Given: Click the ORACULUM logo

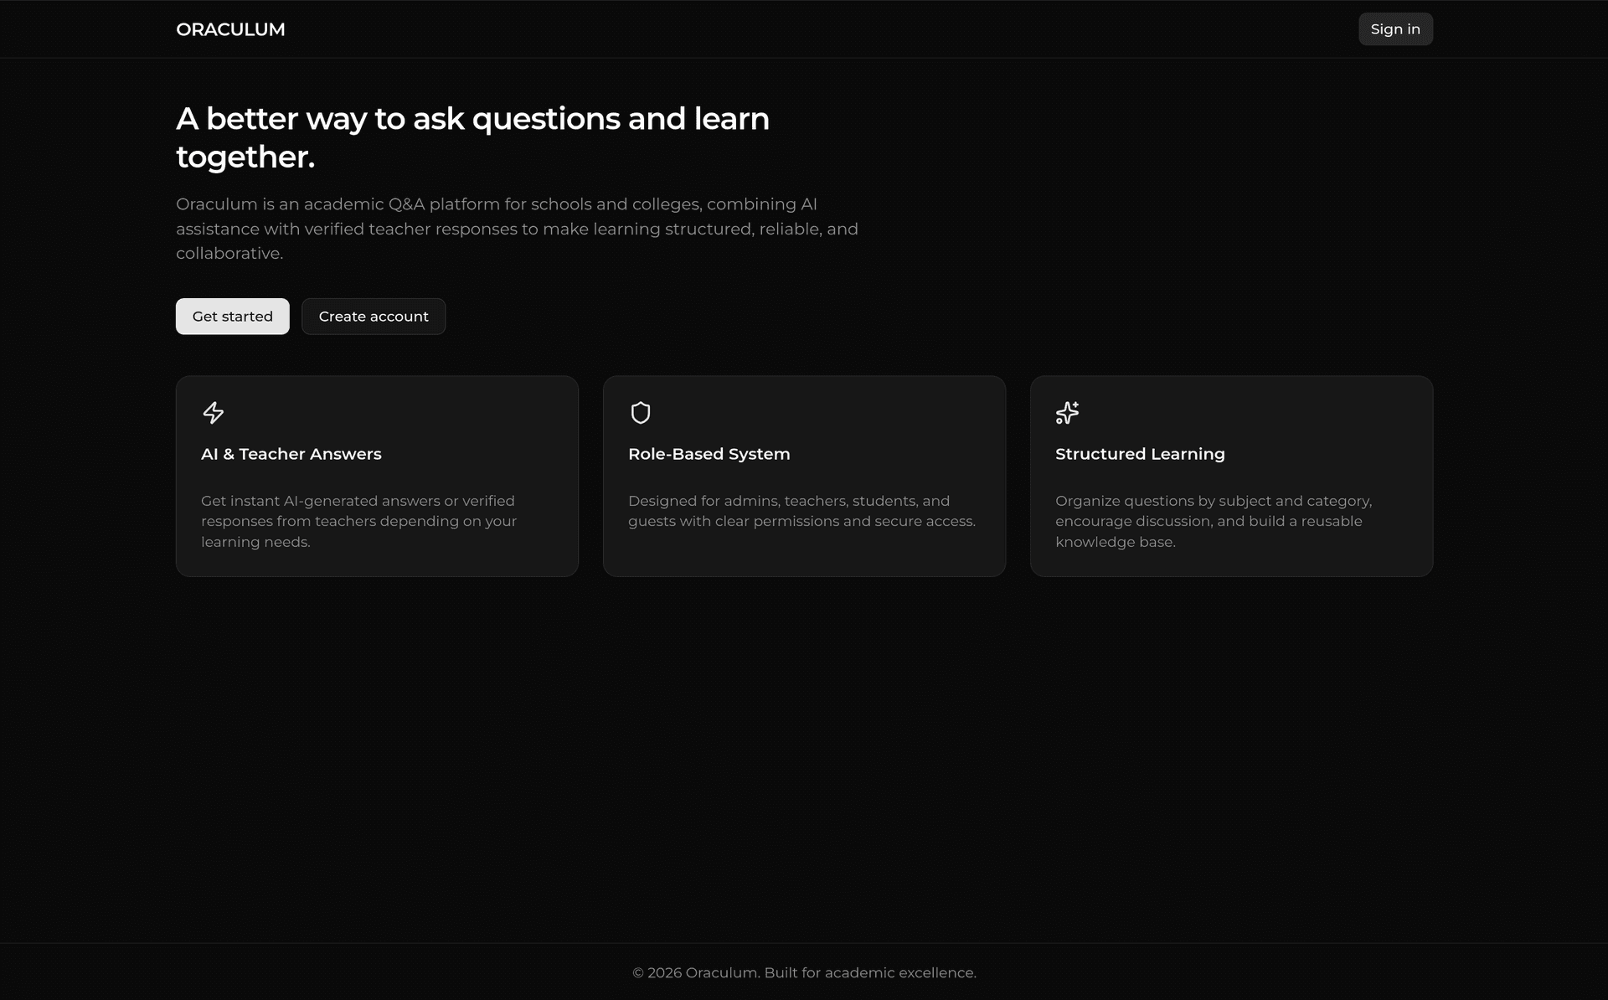Looking at the screenshot, I should [230, 29].
